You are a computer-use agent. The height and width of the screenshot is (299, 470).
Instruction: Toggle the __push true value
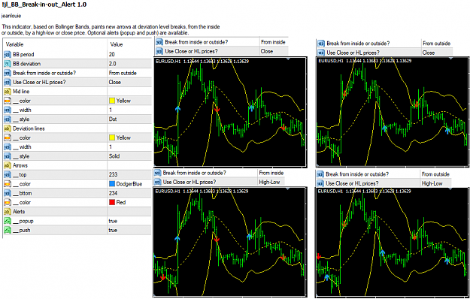tap(113, 231)
